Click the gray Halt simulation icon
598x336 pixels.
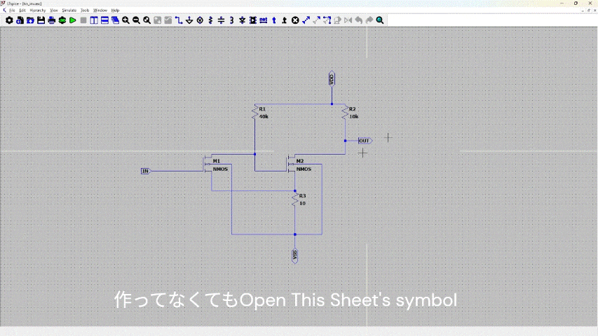pyautogui.click(x=83, y=20)
